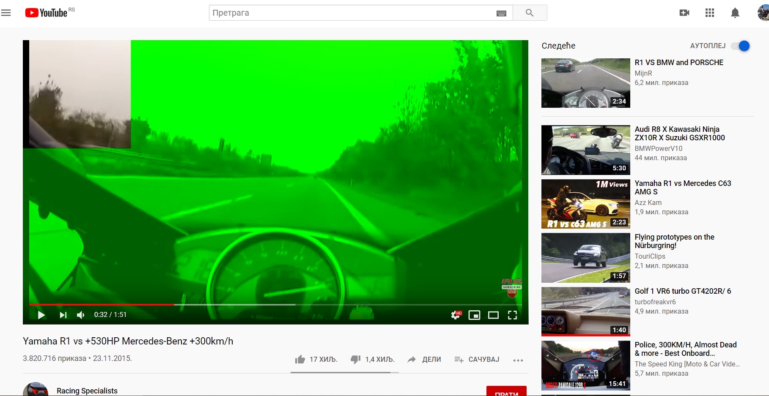
Task: Open the YouTube apps grid
Action: pos(710,13)
